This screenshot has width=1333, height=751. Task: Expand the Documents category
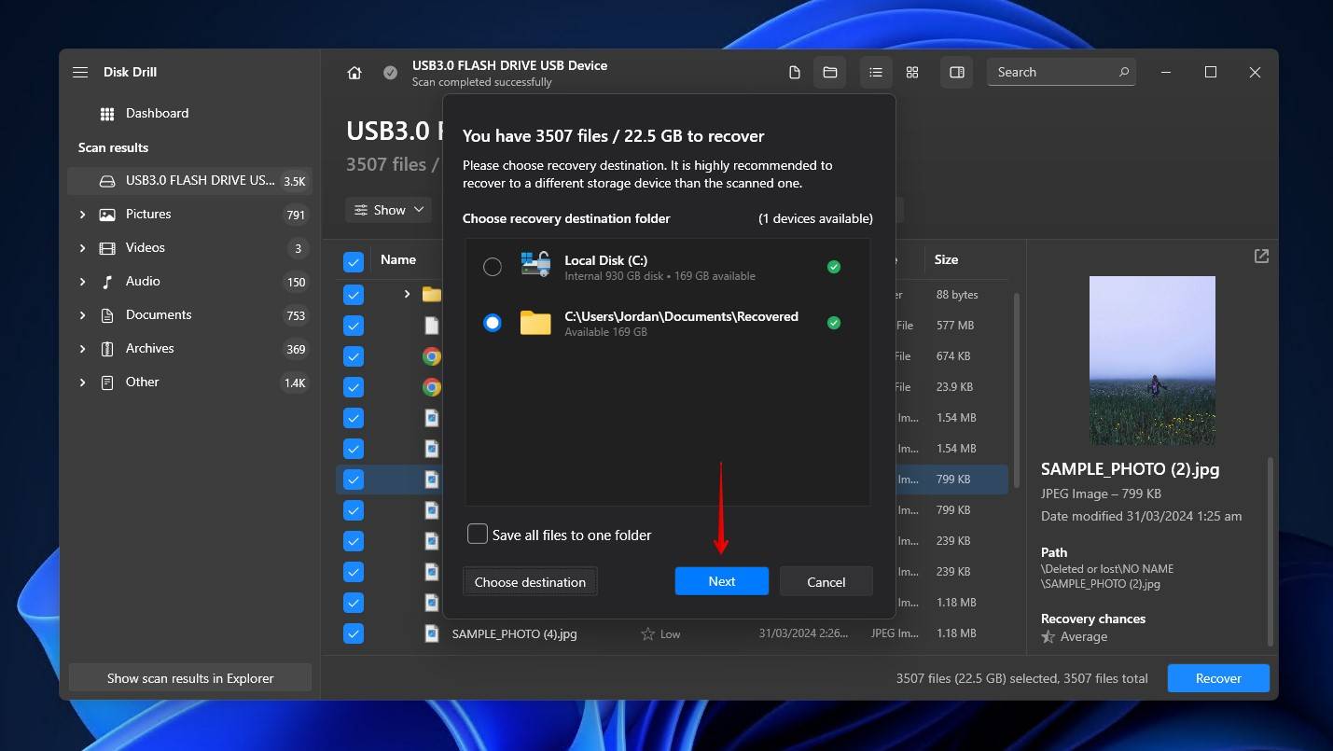pos(82,315)
